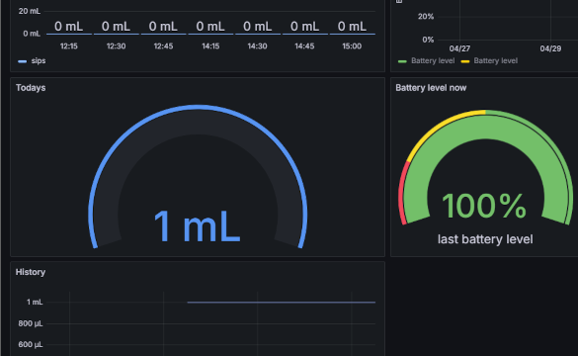Click the 0% battery y-axis label
The image size is (578, 356).
pos(428,40)
